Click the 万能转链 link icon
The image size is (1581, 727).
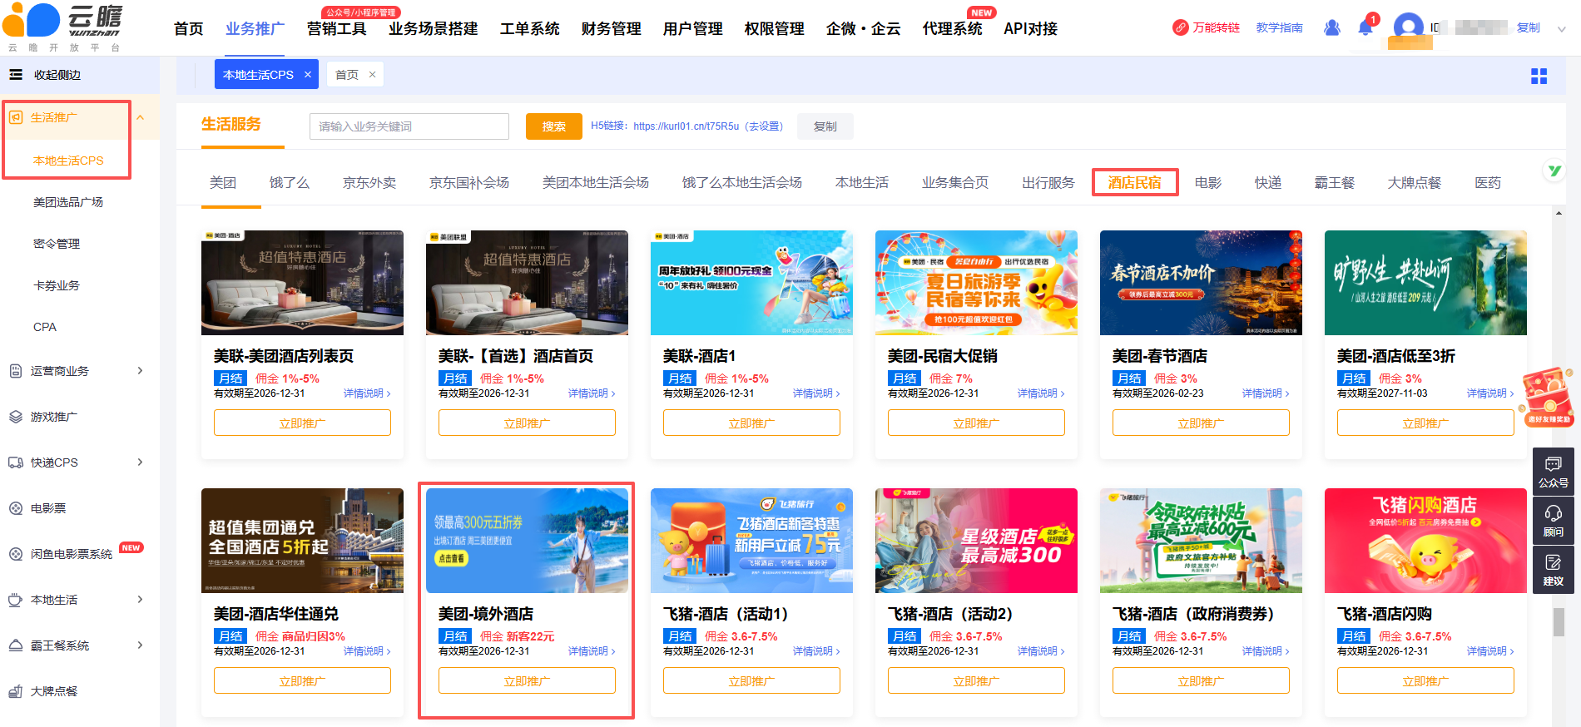click(1181, 27)
